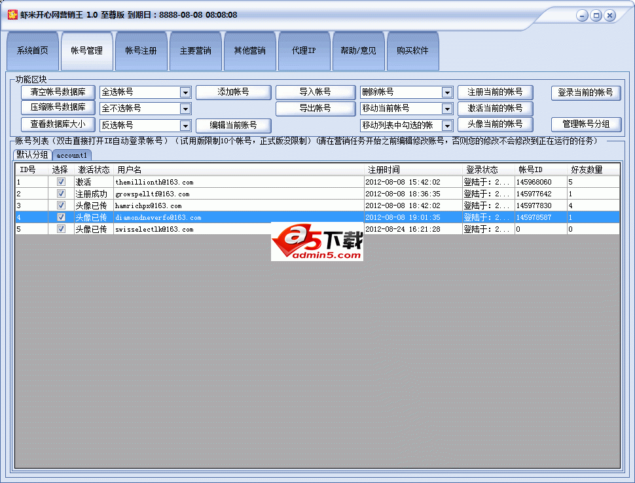Sort by 激活状态 column header
Image resolution: width=635 pixels, height=483 pixels.
point(94,170)
